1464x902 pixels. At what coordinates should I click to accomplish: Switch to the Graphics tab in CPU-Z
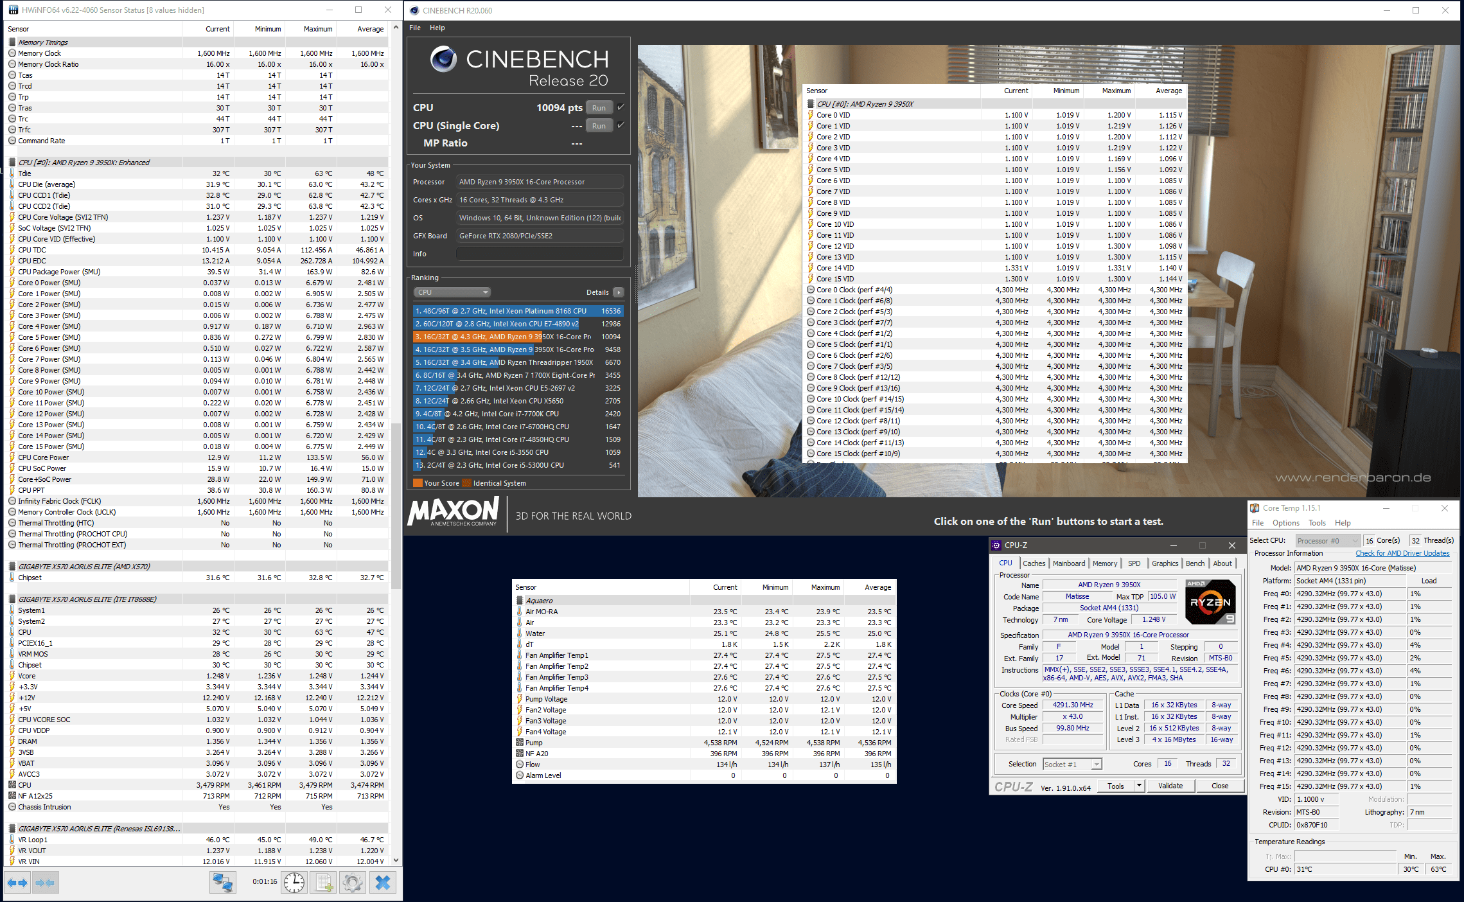[1165, 563]
